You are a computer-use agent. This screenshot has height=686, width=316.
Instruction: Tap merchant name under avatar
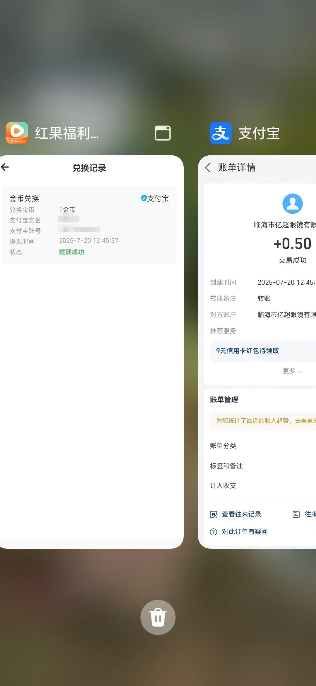[x=285, y=225]
